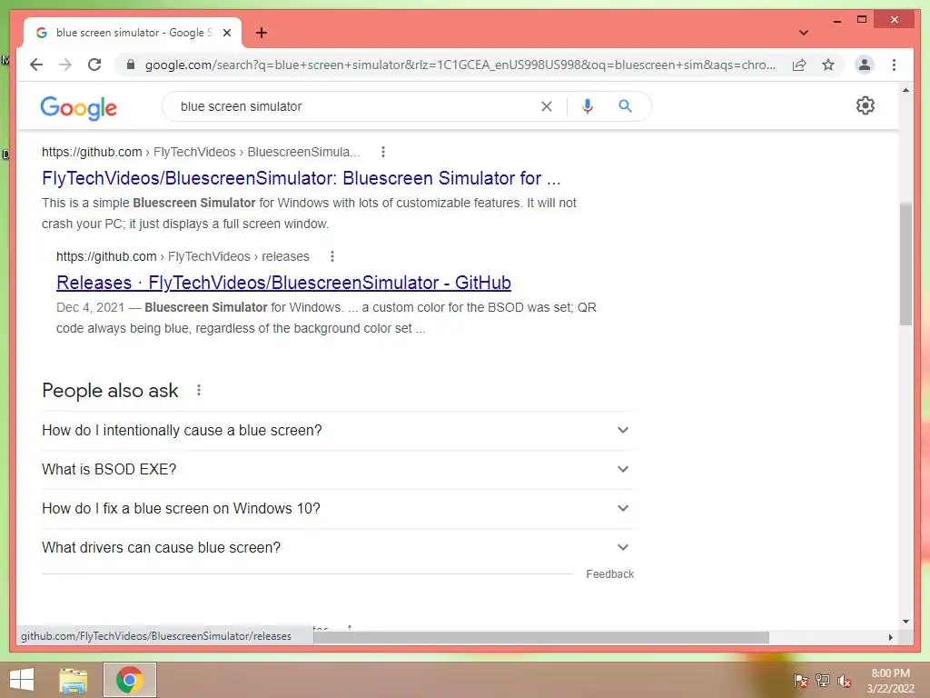This screenshot has height=698, width=930.
Task: Go to Google homepage logo
Action: [78, 107]
